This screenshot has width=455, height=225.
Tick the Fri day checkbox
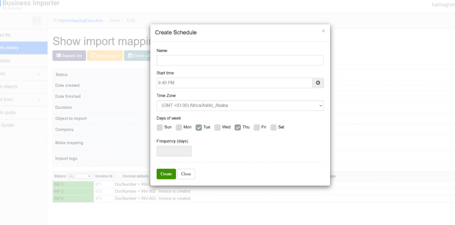257,128
